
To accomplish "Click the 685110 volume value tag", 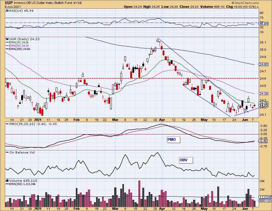I will coord(265,201).
